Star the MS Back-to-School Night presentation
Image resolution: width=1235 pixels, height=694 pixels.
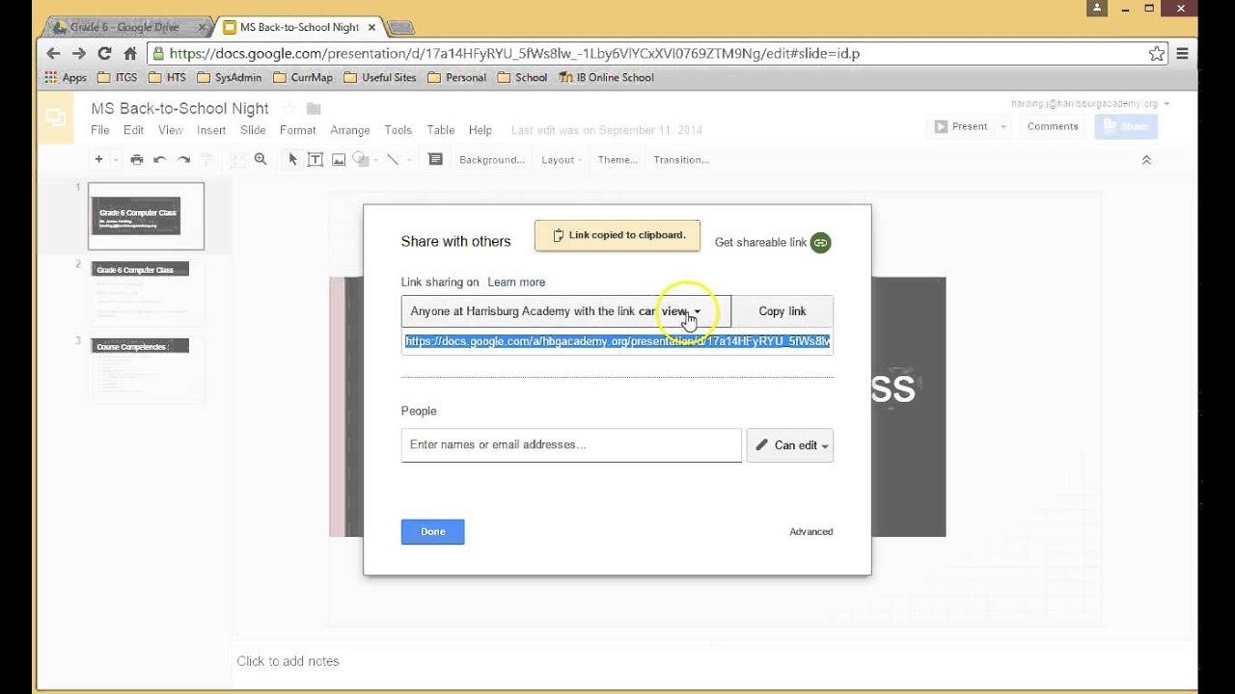288,108
